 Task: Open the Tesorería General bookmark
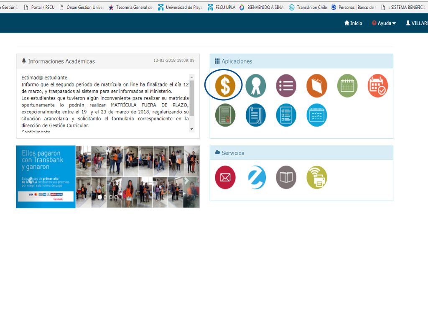tap(130, 8)
